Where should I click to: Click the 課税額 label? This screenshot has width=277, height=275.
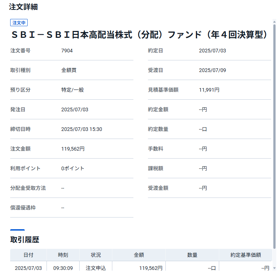[x=156, y=168]
